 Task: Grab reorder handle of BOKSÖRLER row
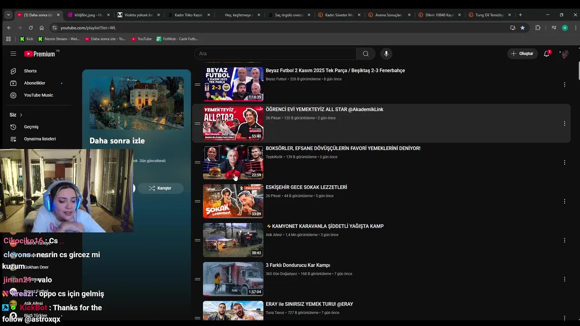(x=198, y=163)
